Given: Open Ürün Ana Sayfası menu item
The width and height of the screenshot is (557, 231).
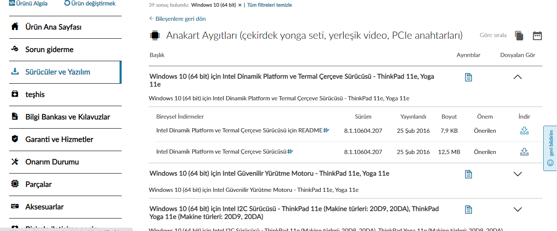Looking at the screenshot, I should (x=53, y=27).
